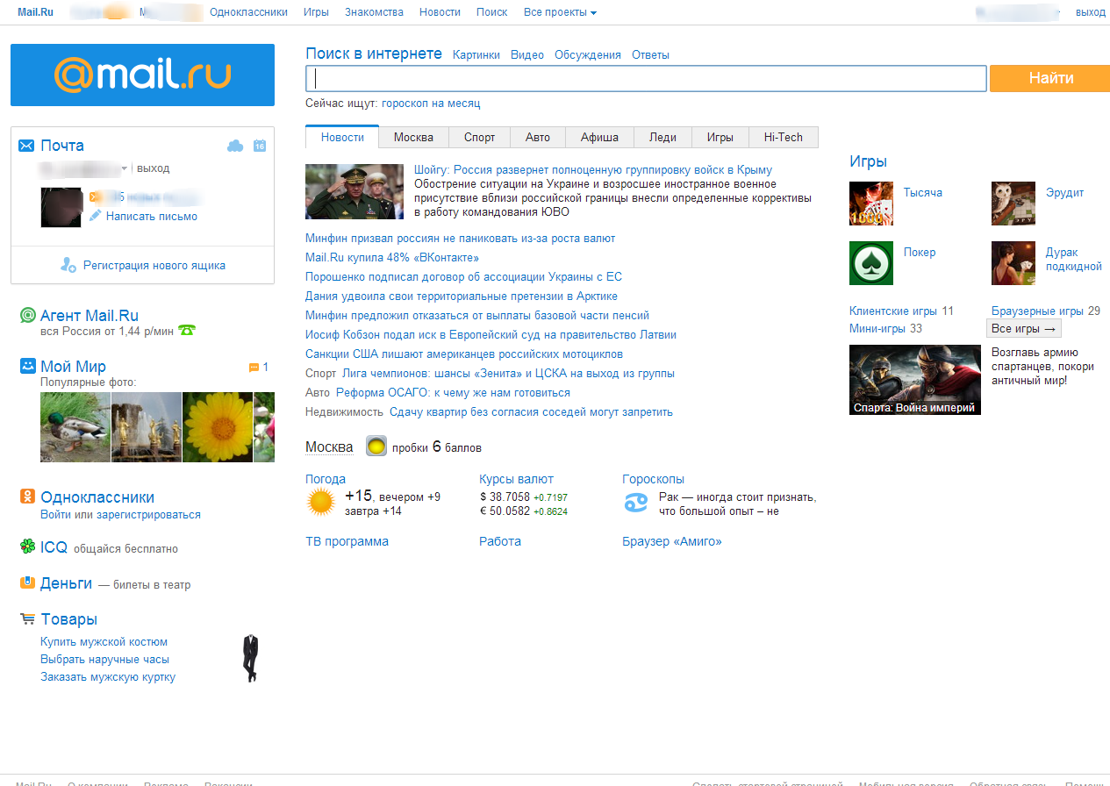Click the Все игры button
Viewport: 1110px width, 786px height.
(x=1024, y=328)
